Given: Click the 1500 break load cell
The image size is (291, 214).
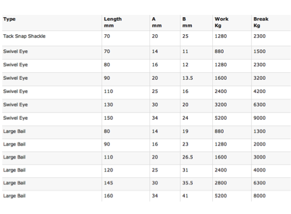Looking at the screenshot, I should pyautogui.click(x=260, y=51).
